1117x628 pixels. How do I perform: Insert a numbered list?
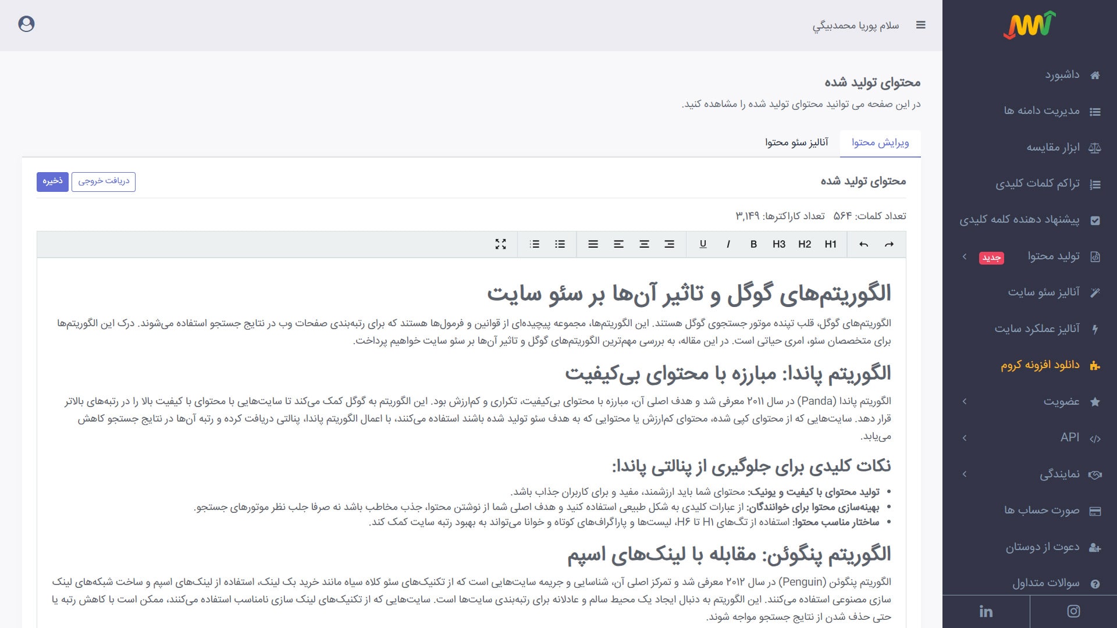point(534,244)
